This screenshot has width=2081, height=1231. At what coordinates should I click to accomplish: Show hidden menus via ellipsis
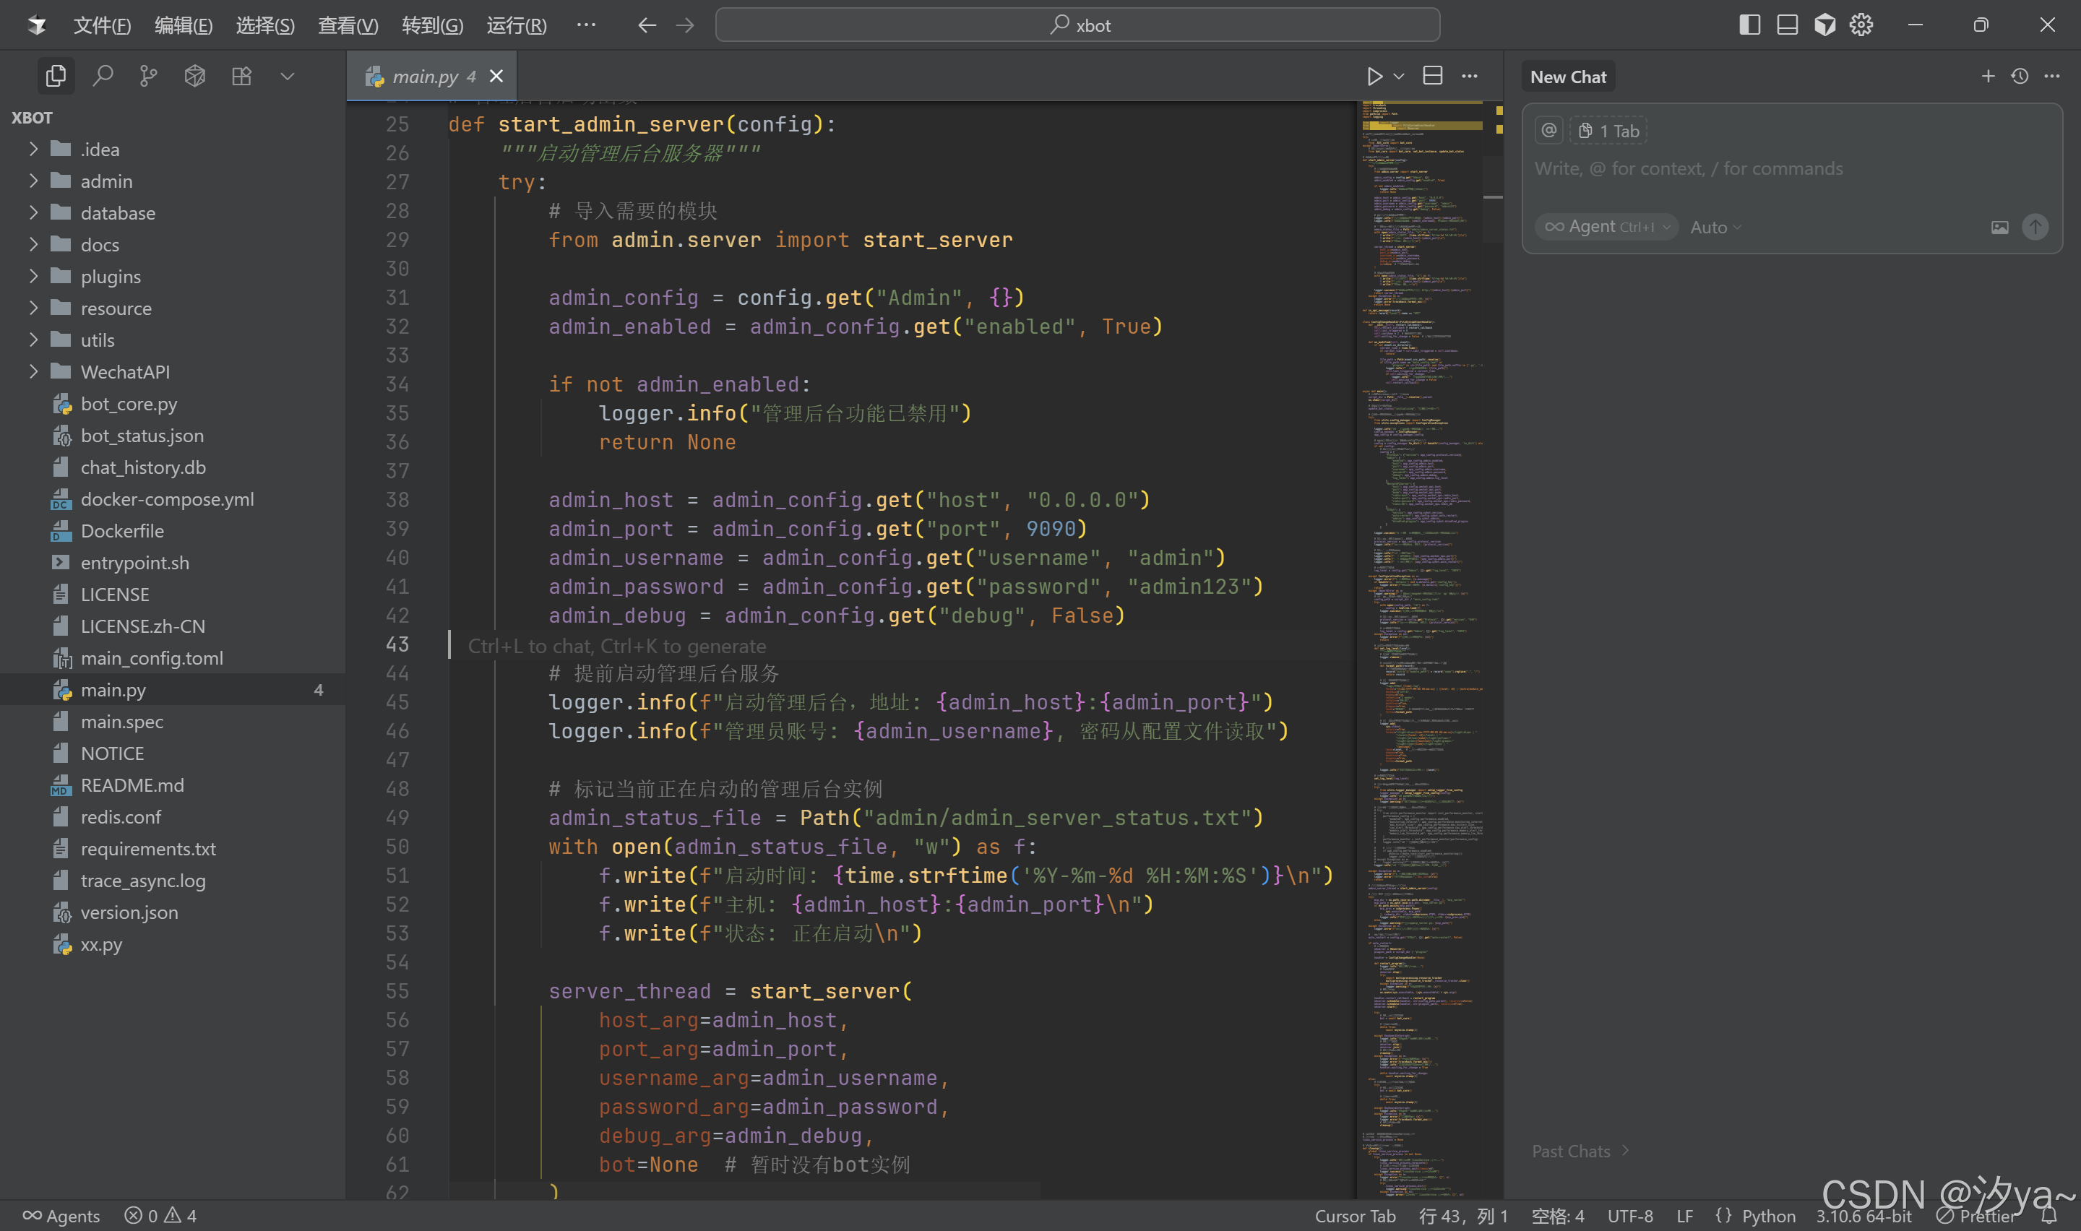[x=587, y=25]
